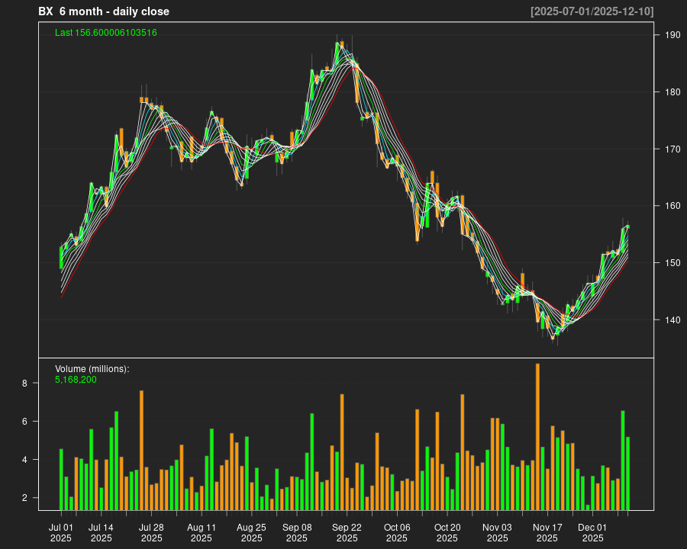Select the Oct 20 2025 date axis label

pyautogui.click(x=447, y=532)
